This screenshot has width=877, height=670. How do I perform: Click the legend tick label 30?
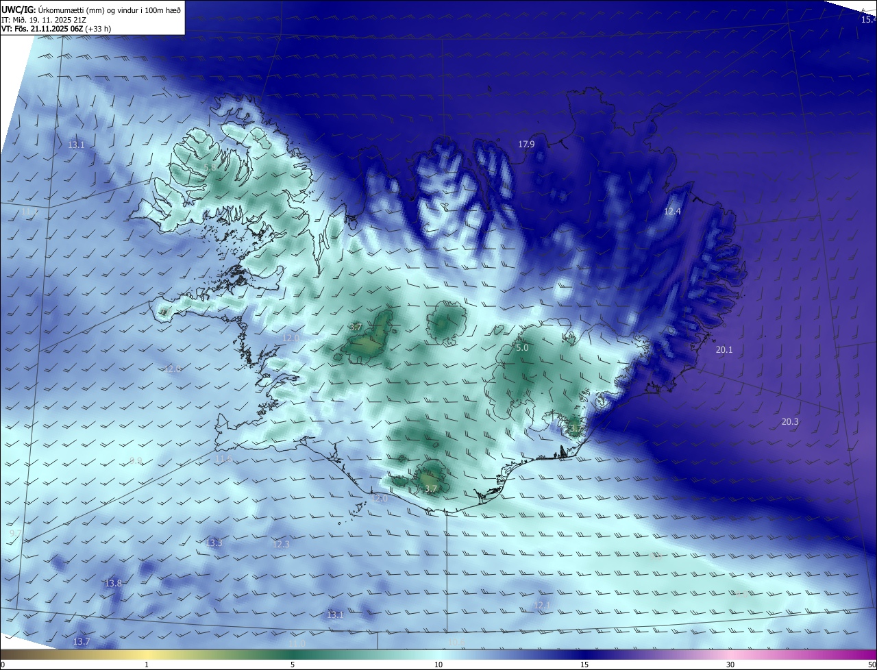click(x=730, y=665)
